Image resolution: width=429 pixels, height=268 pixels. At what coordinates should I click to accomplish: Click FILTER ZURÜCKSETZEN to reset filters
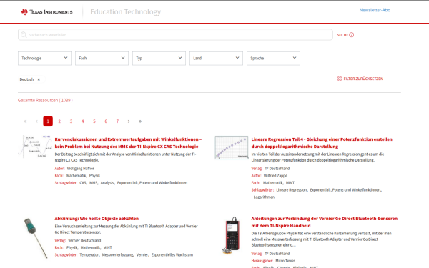click(360, 79)
